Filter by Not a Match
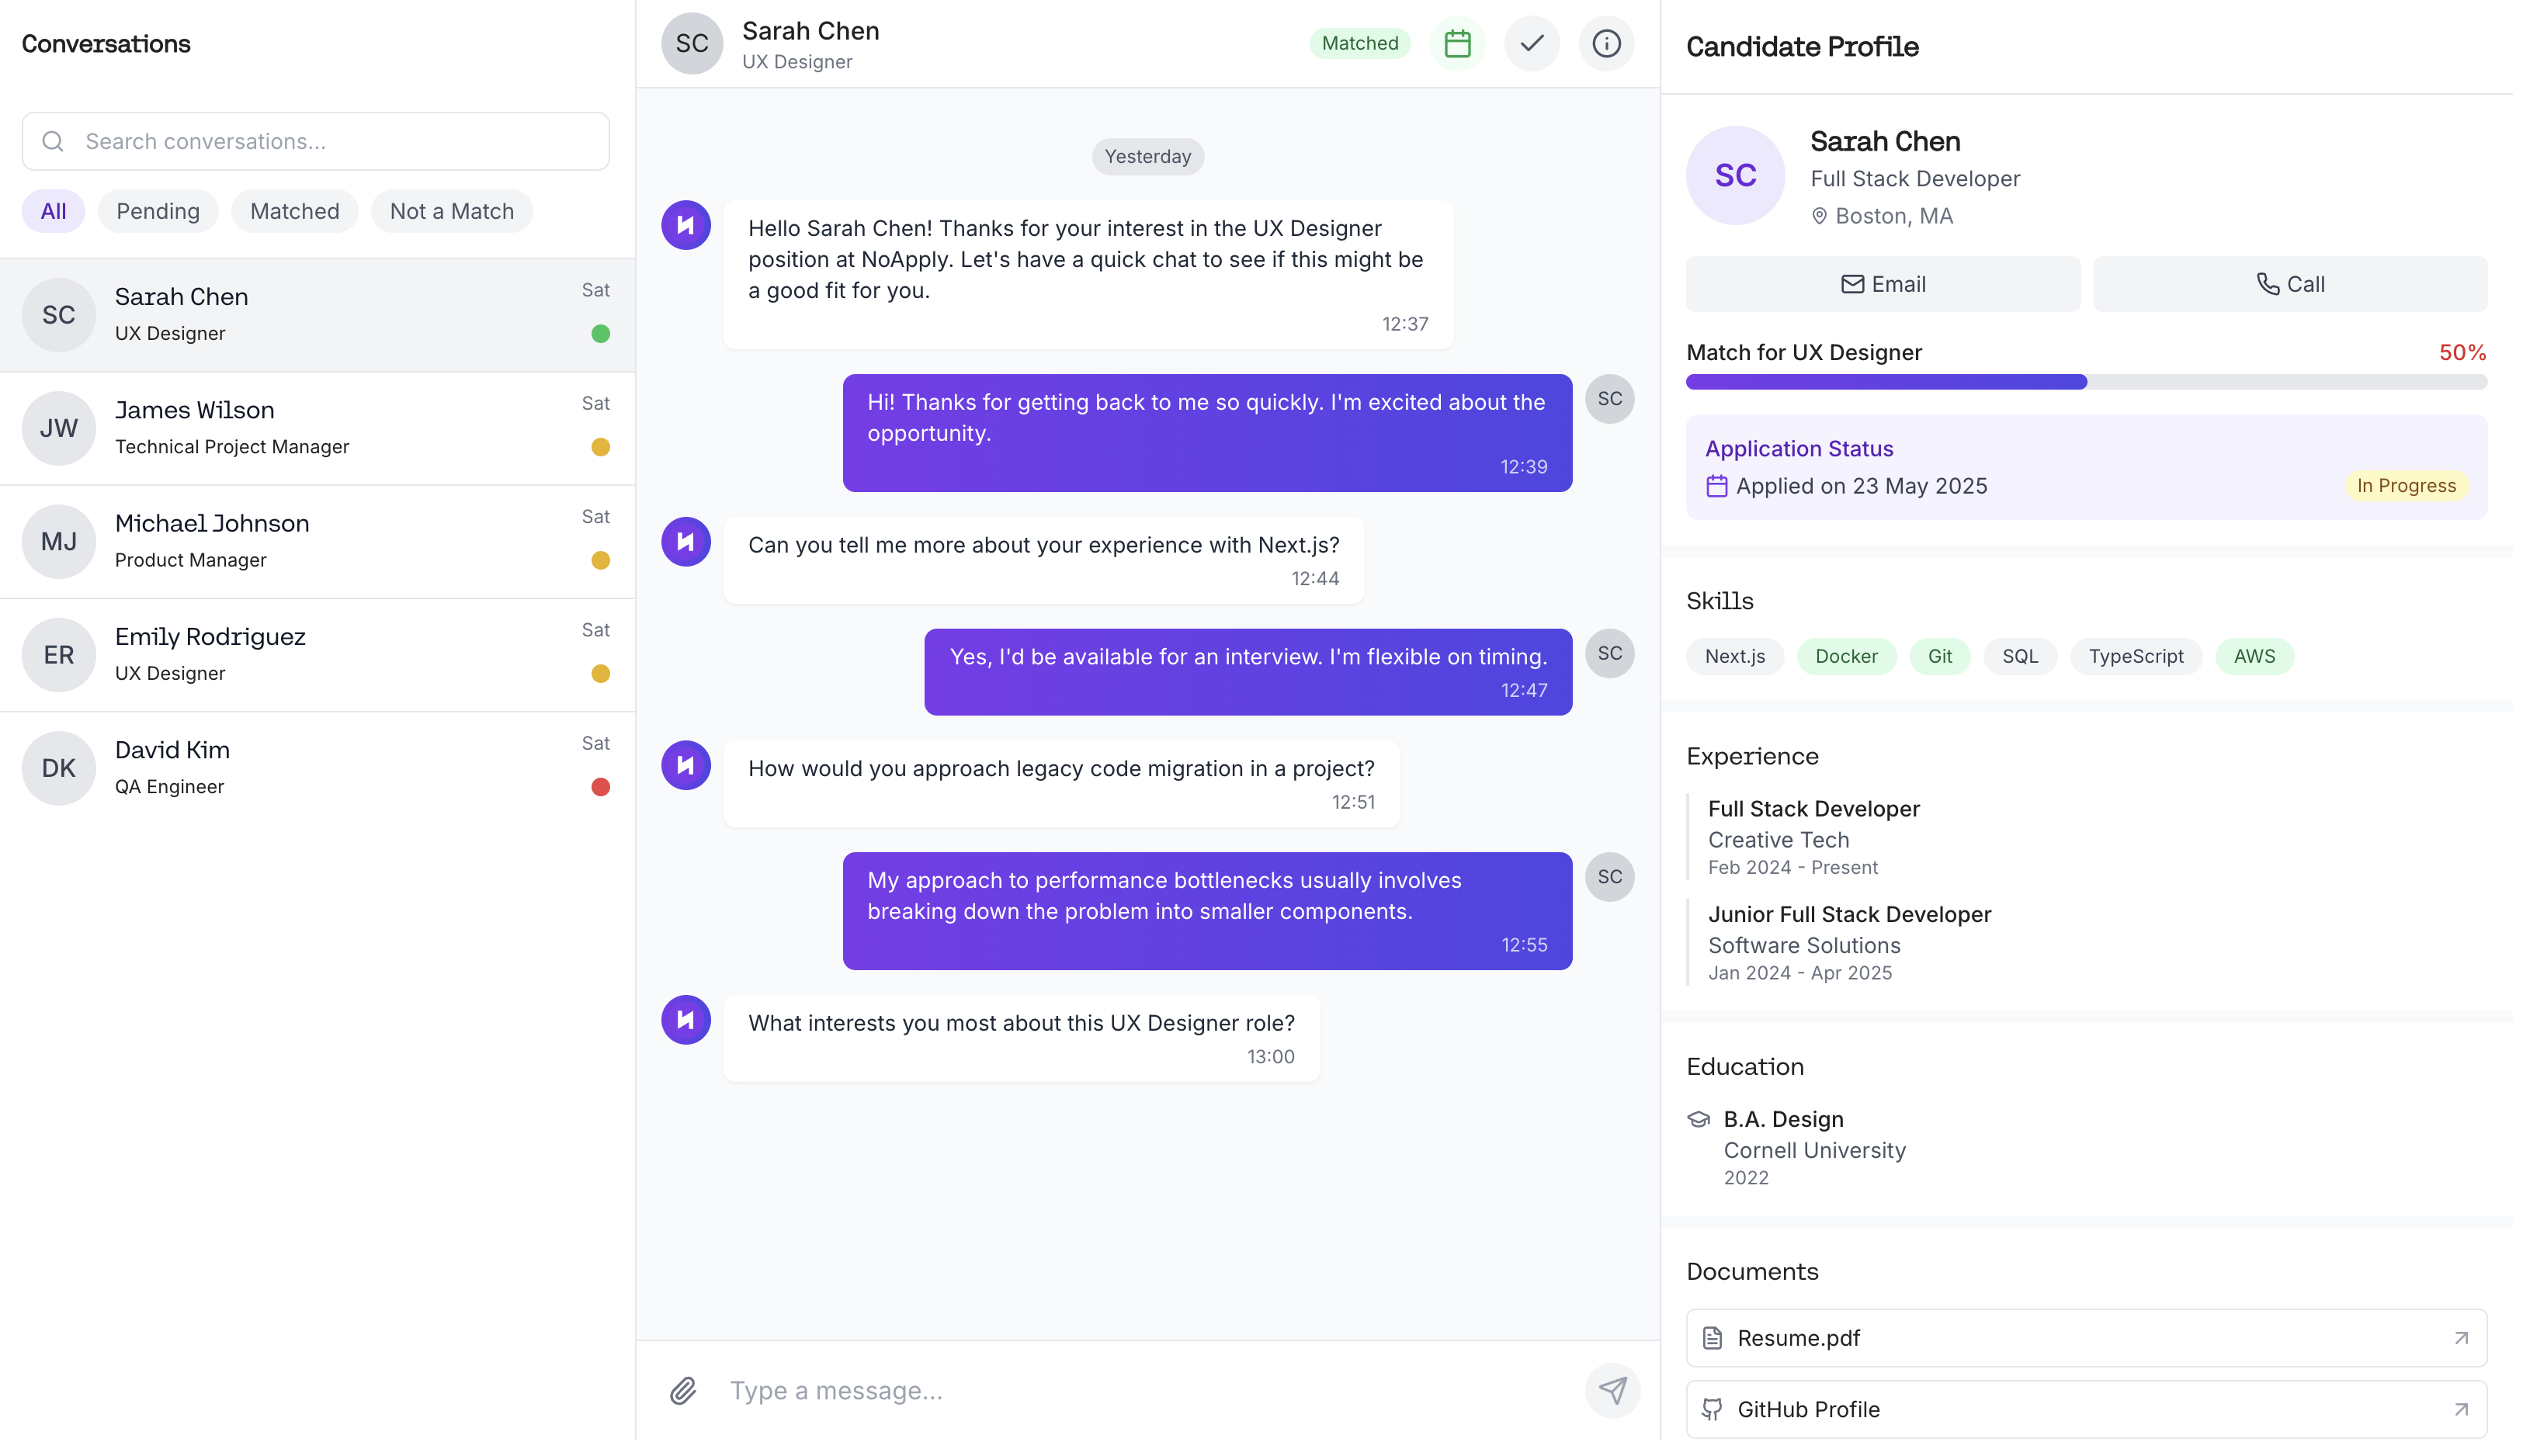 coord(451,211)
